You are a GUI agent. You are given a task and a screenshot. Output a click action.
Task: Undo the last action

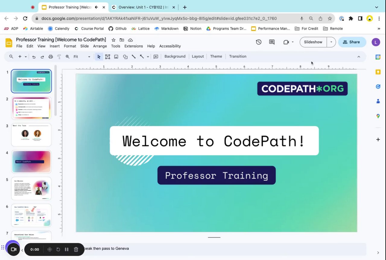[34, 57]
